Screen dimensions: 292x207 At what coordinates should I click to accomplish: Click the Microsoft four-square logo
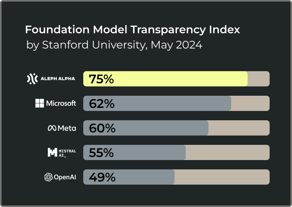coord(39,103)
